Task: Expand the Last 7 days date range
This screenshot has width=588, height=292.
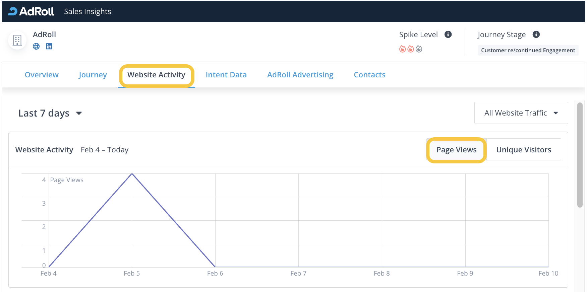Action: pos(50,113)
